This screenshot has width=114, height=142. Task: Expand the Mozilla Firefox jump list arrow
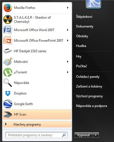click(68, 8)
